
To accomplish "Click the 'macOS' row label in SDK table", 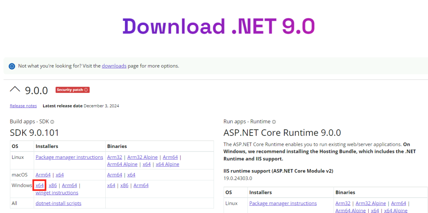I will point(20,175).
